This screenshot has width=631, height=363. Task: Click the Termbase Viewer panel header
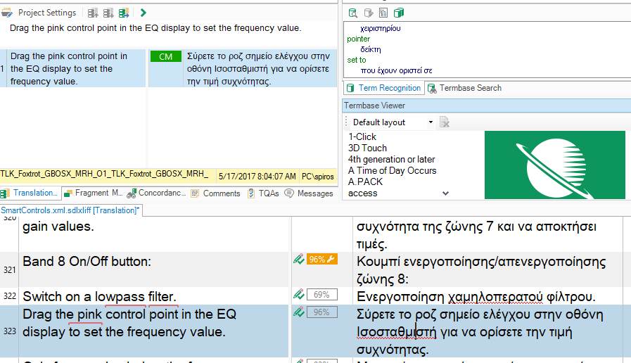click(487, 106)
